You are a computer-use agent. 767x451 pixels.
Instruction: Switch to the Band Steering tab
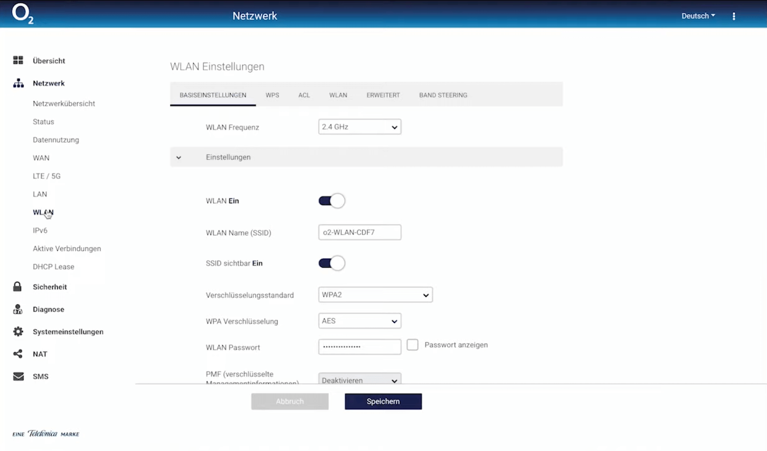point(443,95)
